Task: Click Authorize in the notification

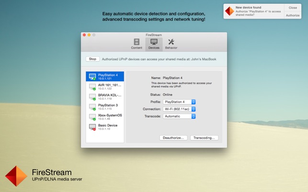Action: [x=293, y=15]
